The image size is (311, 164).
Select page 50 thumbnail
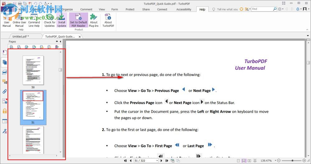pyautogui.click(x=33, y=70)
